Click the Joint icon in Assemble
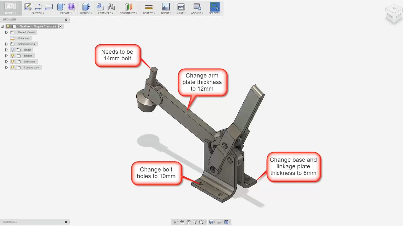The width and height of the screenshot is (403, 226). point(111,7)
